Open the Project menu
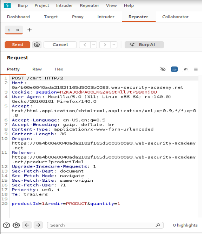The height and width of the screenshot is (234, 202). (42, 6)
